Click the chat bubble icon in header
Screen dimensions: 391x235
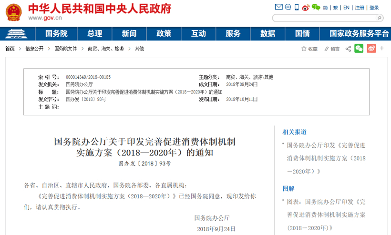pyautogui.click(x=288, y=7)
